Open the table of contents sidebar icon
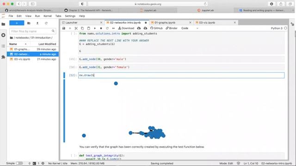Screen dimensions: 296x166 pos(3,46)
